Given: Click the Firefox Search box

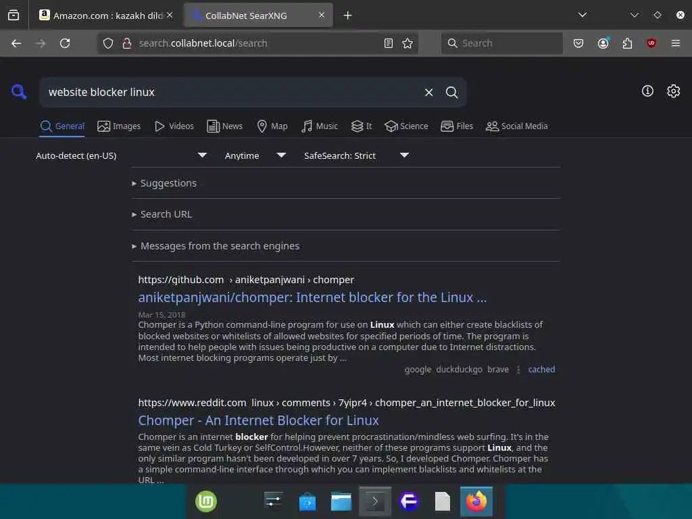Looking at the screenshot, I should point(502,43).
